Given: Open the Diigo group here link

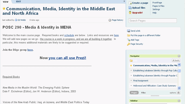Looking at the screenshot, I should coord(30,50).
